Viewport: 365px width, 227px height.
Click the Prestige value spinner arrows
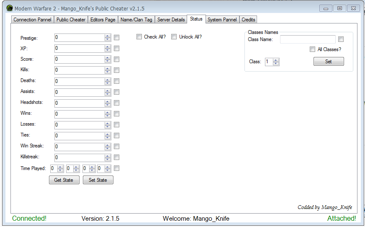(108, 37)
